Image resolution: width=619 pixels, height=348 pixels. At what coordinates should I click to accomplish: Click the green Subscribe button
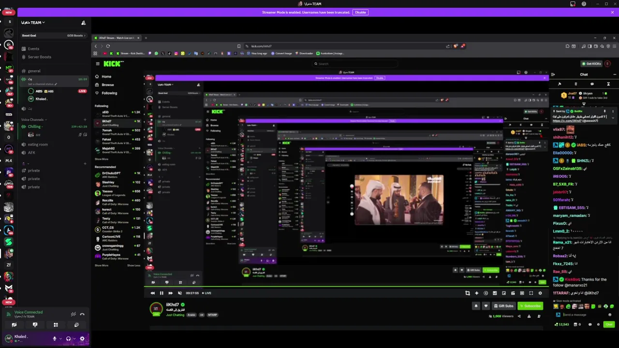click(x=530, y=306)
